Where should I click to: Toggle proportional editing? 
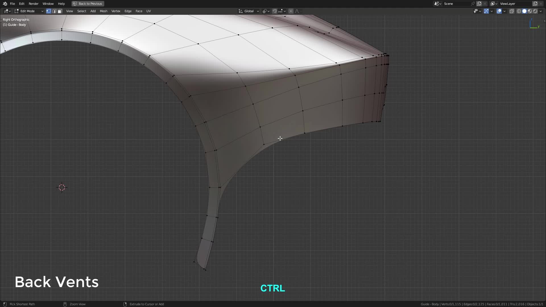coord(291,11)
